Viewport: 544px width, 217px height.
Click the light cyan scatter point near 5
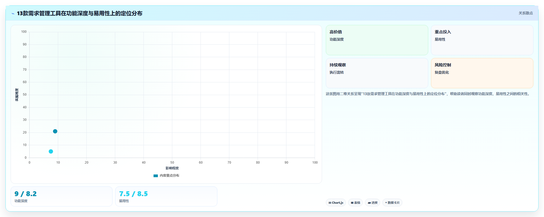(x=51, y=151)
